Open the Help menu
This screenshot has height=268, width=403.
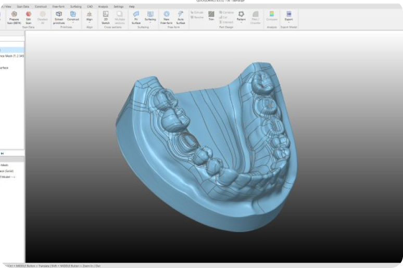(x=132, y=6)
